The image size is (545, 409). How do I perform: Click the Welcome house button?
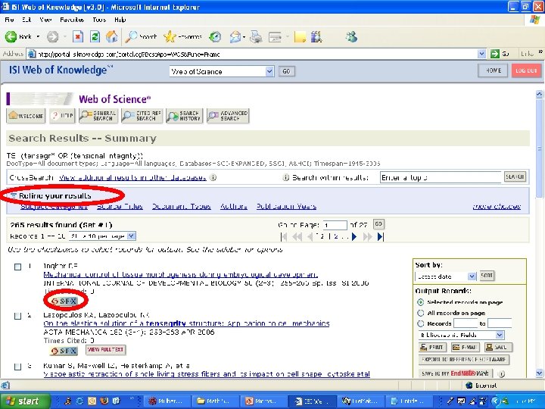[26, 115]
